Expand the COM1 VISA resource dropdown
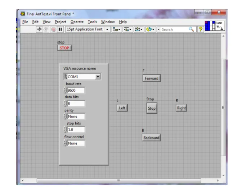Image resolution: width=242 pixels, height=187 pixels. point(98,77)
